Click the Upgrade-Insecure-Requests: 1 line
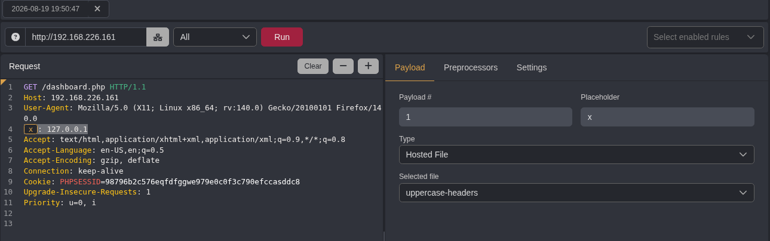The image size is (770, 241). [x=87, y=192]
